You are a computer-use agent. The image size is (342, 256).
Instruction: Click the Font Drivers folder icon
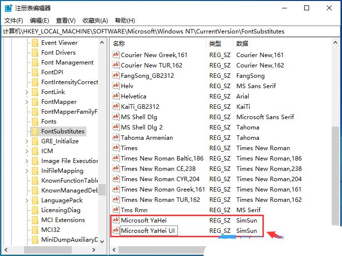pos(35,53)
